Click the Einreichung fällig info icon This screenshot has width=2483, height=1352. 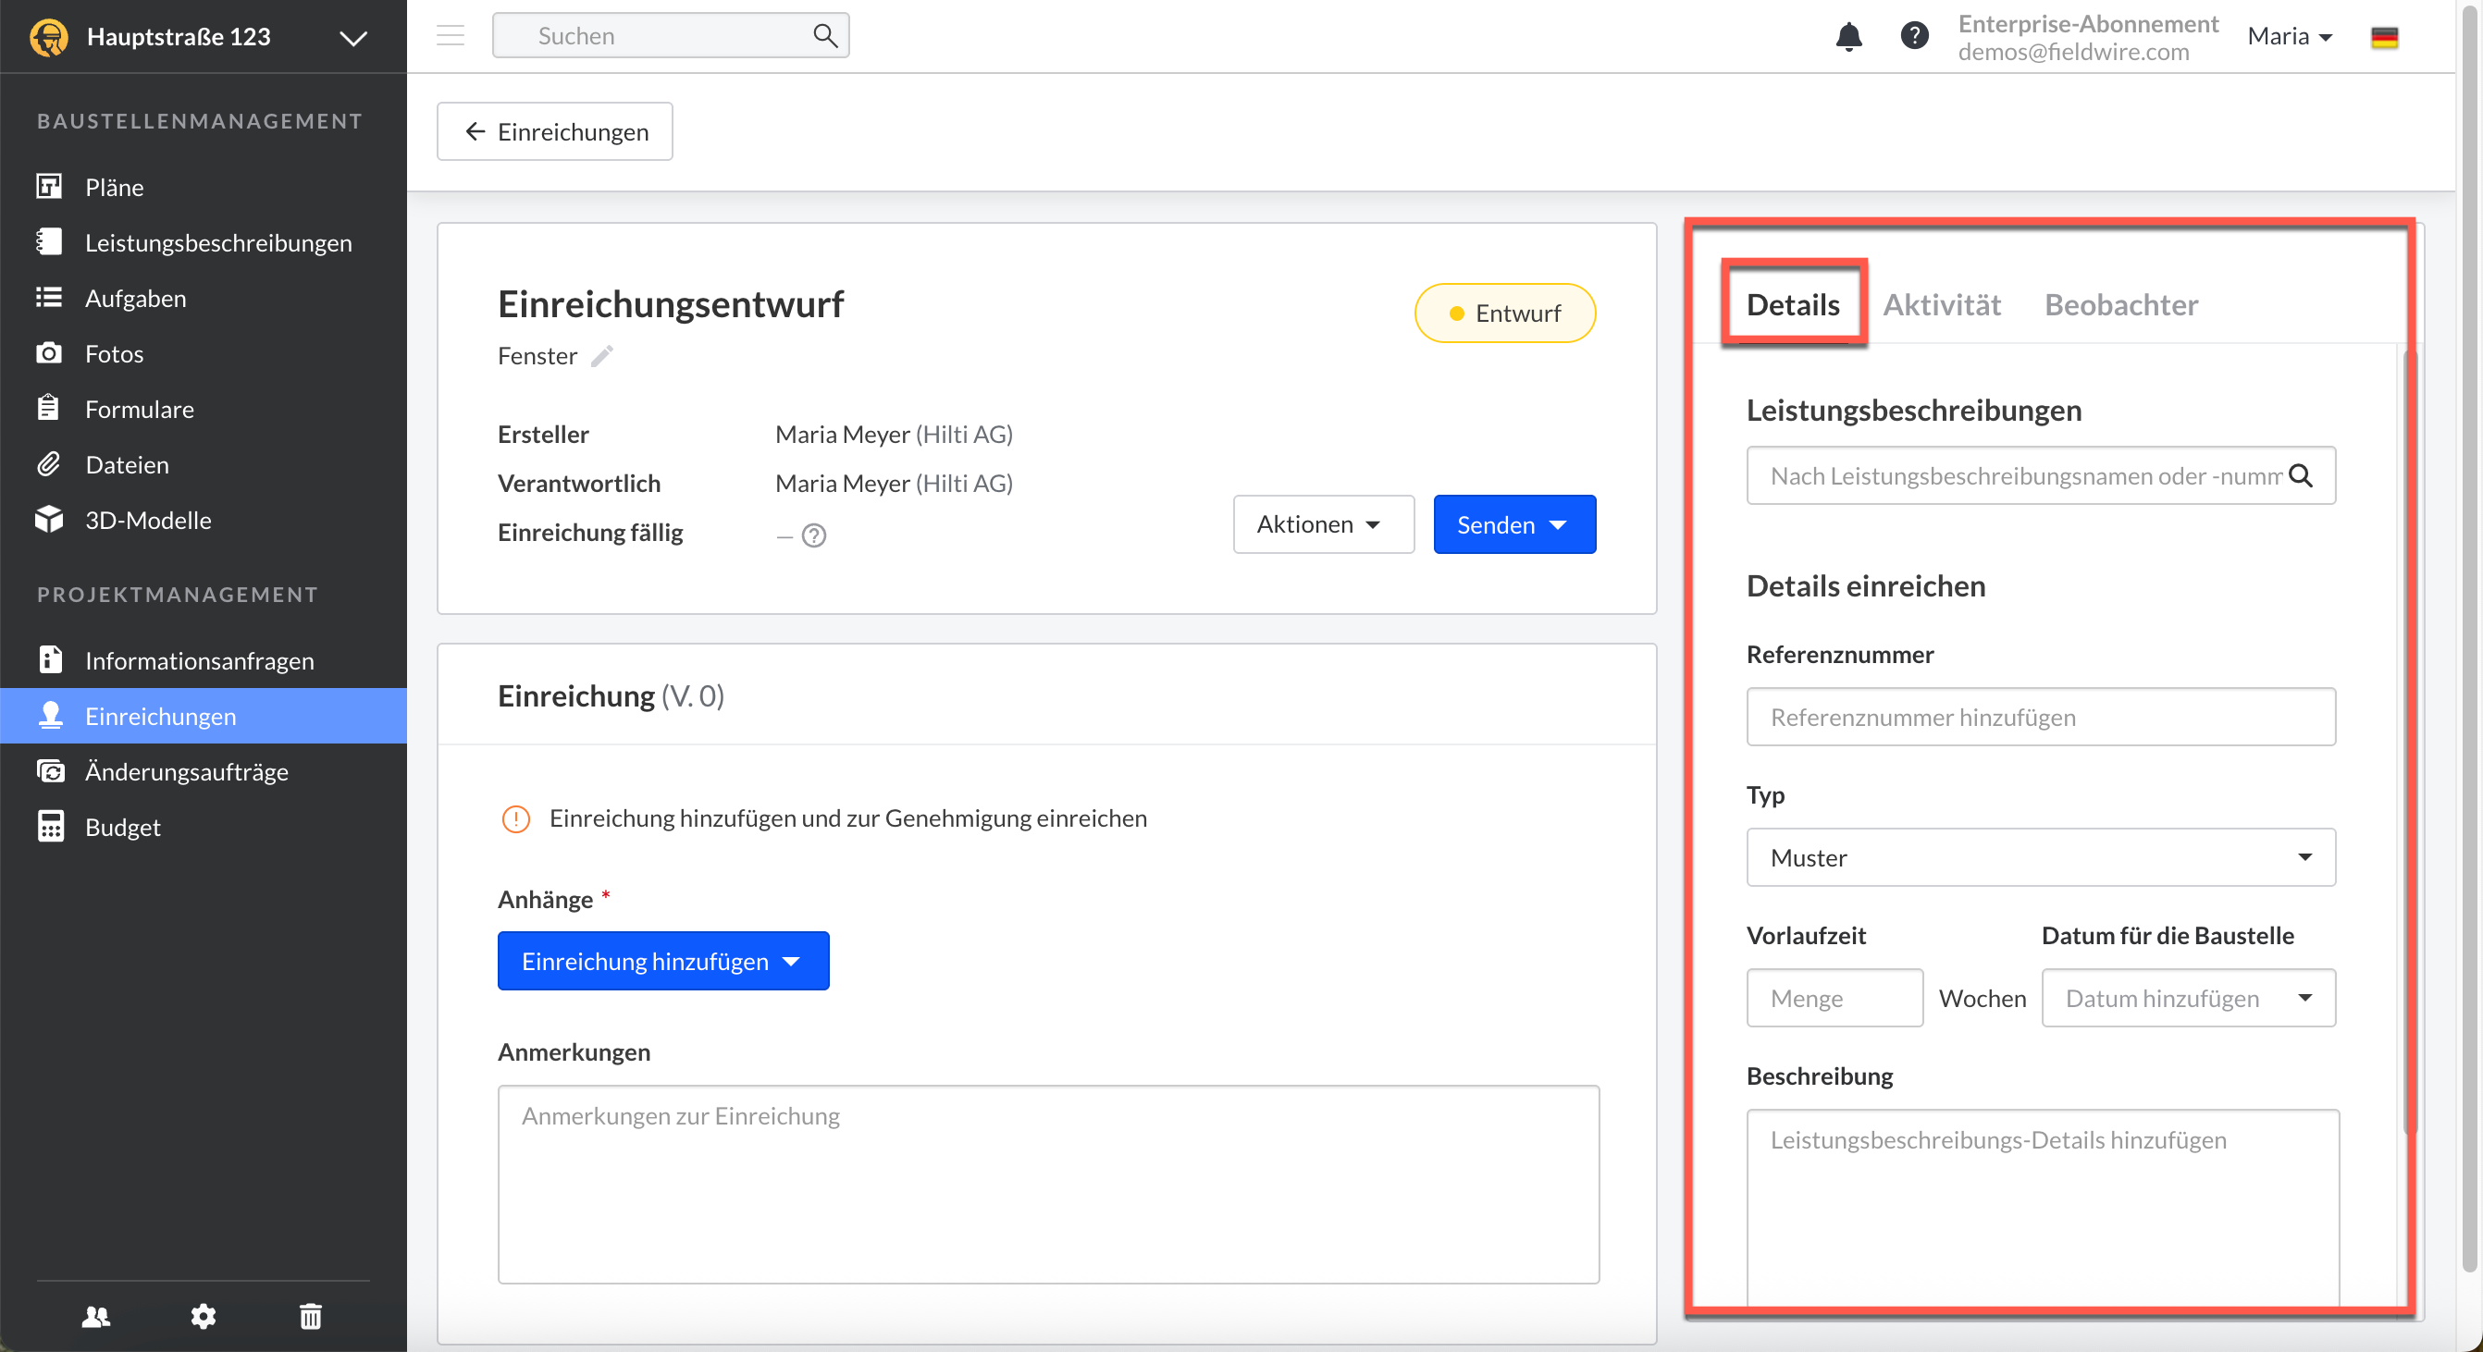[813, 535]
